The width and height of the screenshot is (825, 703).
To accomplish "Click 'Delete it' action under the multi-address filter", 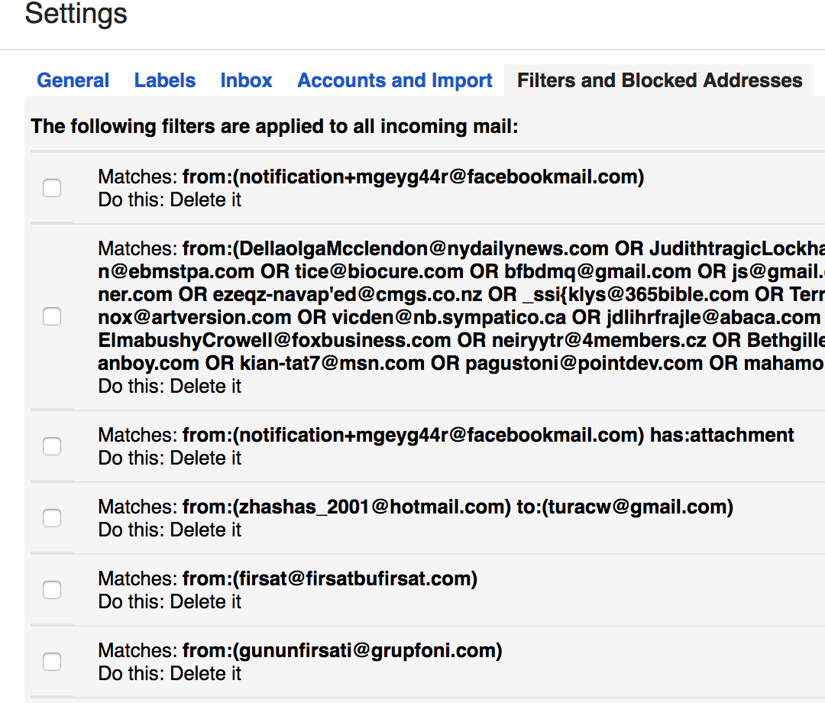I will click(205, 386).
